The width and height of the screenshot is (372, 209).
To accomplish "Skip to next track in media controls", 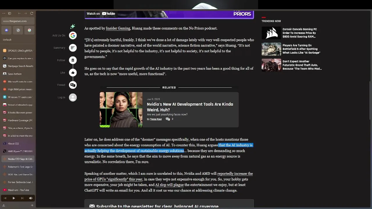I will click(22, 198).
